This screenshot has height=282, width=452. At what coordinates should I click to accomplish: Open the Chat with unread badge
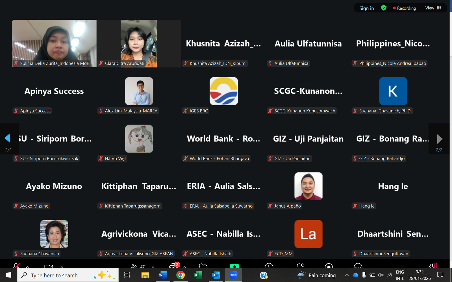(x=173, y=266)
